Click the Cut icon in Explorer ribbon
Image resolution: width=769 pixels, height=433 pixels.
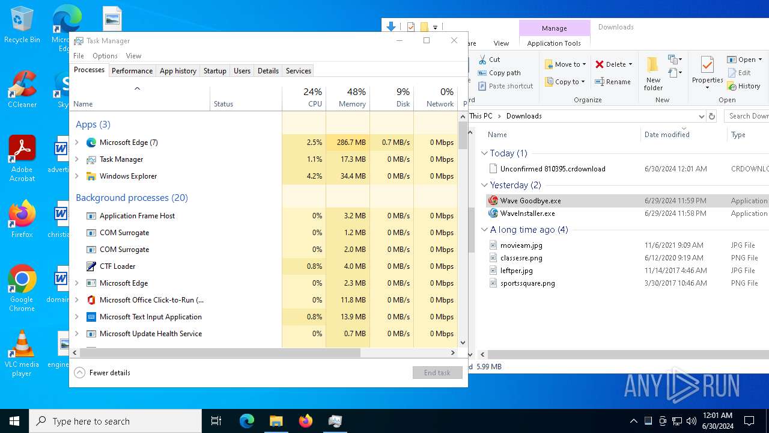click(x=482, y=60)
